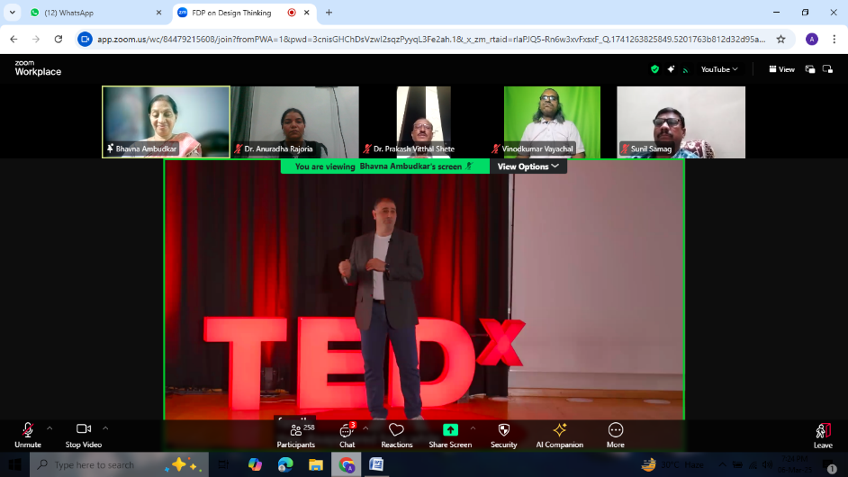Select Bhavna Ambudkar's video thumbnail

(x=166, y=121)
